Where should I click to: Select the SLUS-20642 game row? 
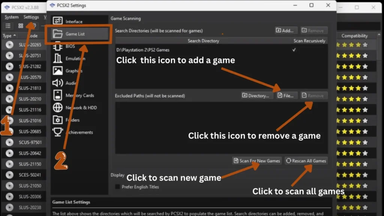point(24,153)
